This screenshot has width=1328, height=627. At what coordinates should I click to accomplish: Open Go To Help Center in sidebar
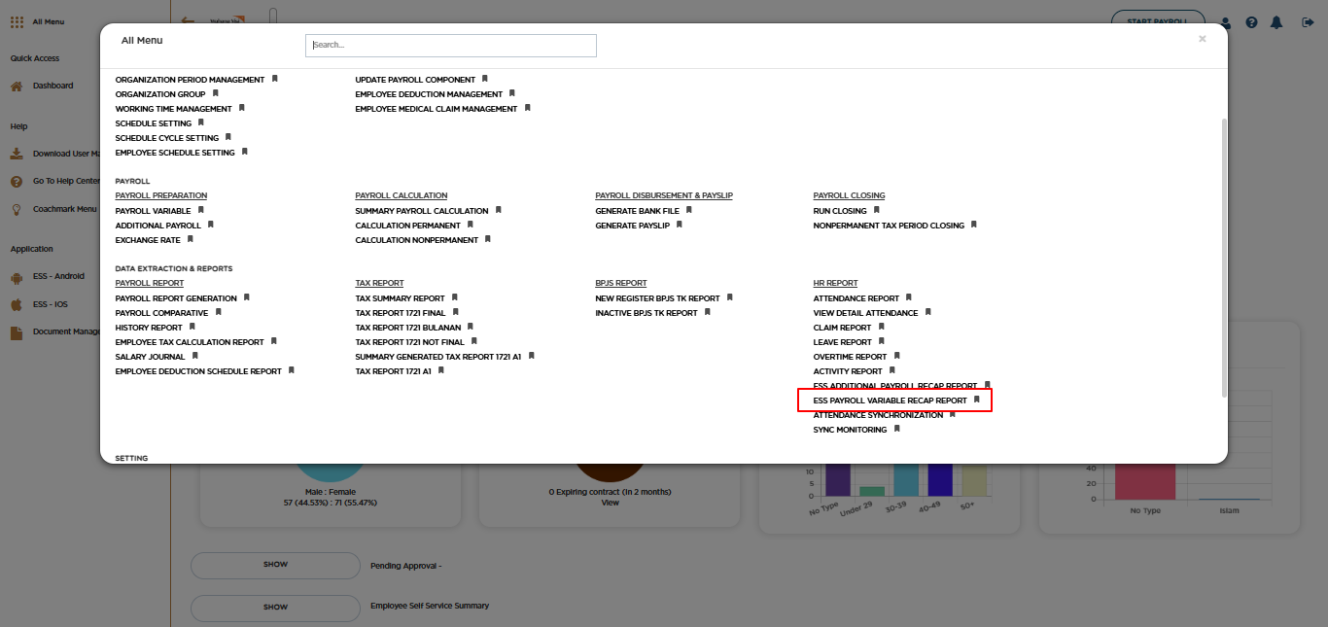(66, 181)
